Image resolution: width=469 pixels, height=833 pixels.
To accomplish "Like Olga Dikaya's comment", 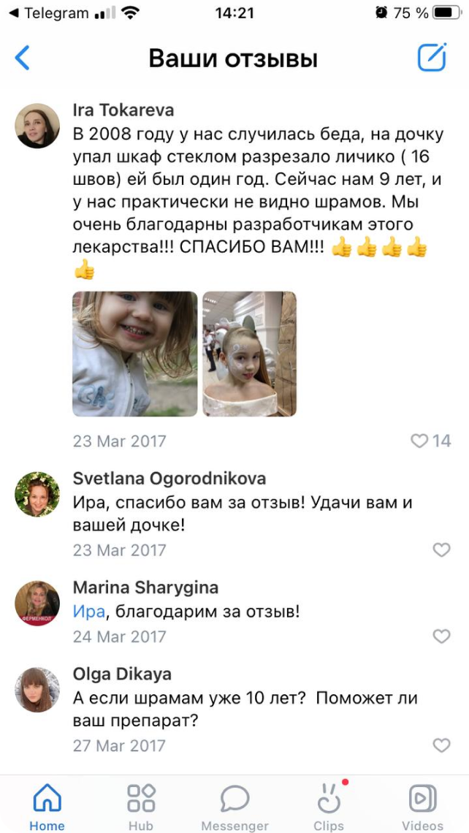I will tap(441, 745).
